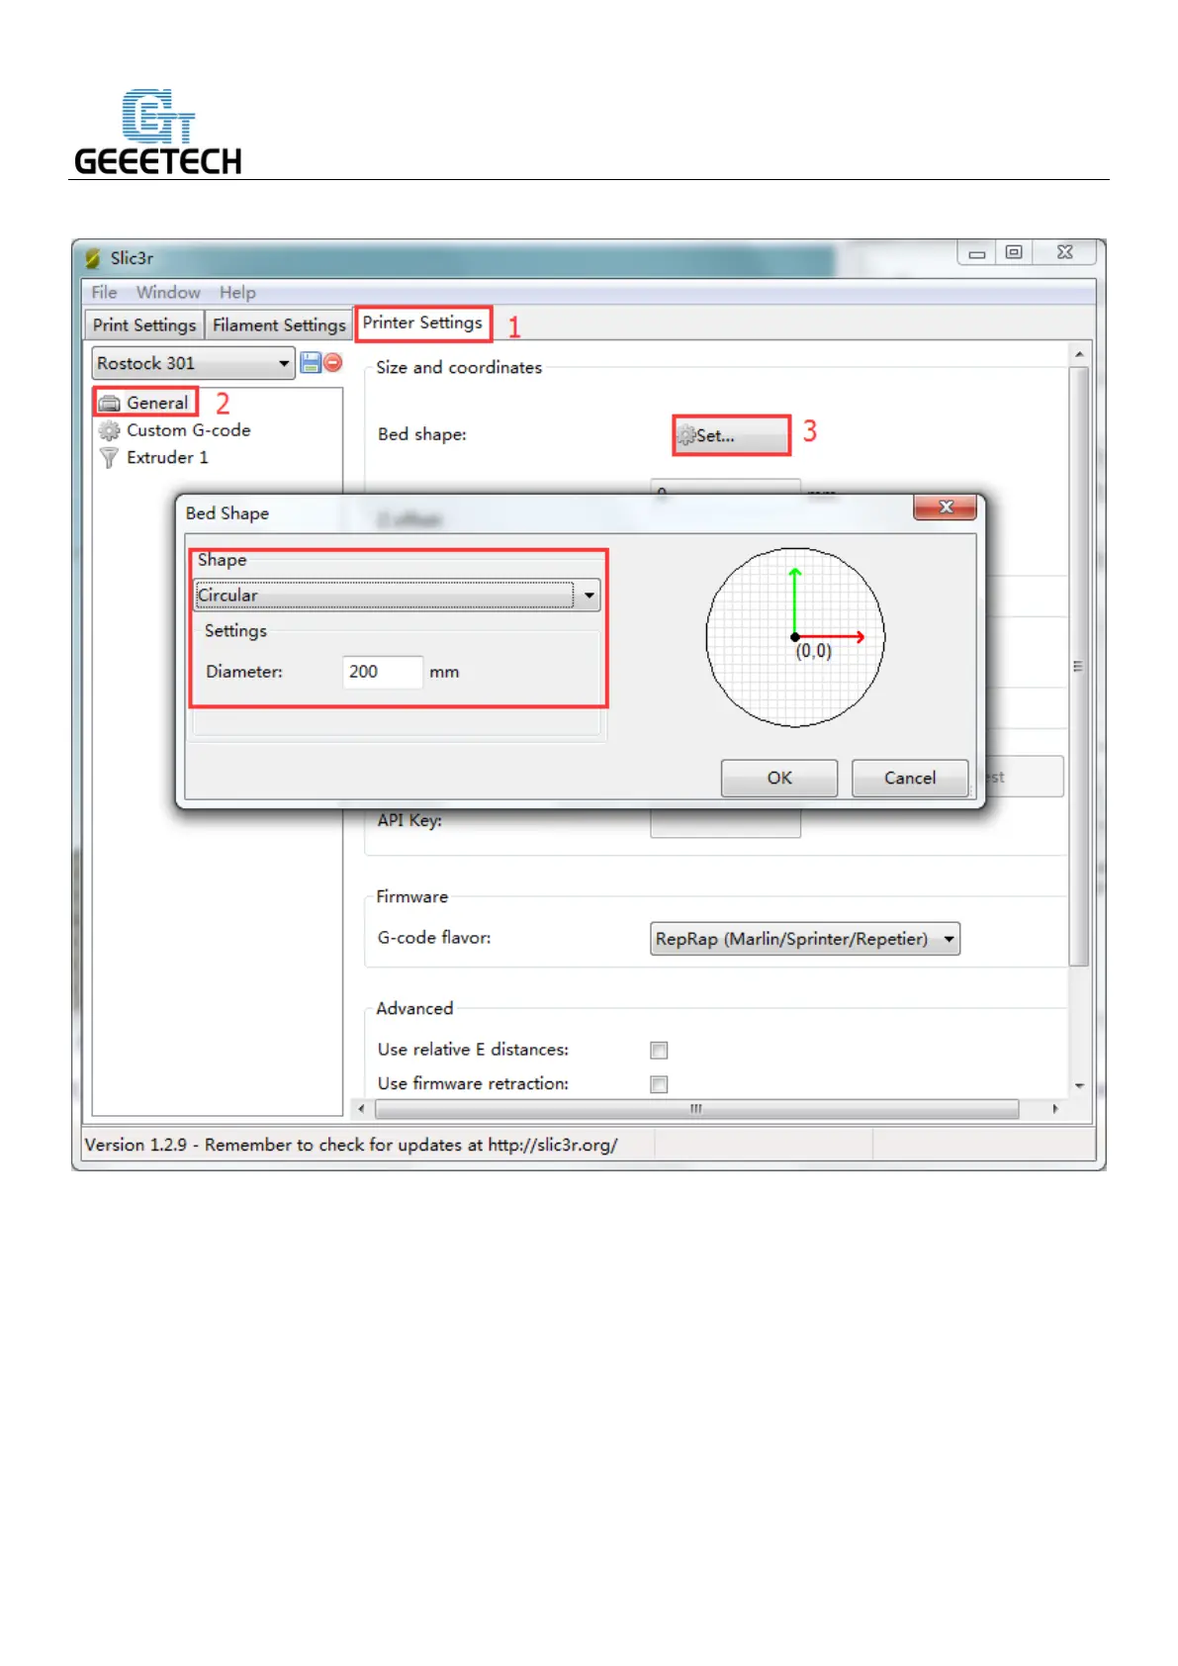
Task: Click the Diameter input field
Action: (x=383, y=672)
